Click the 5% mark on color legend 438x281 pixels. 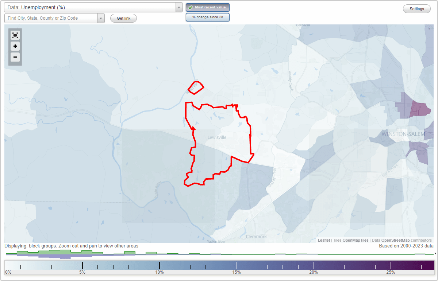(x=82, y=272)
